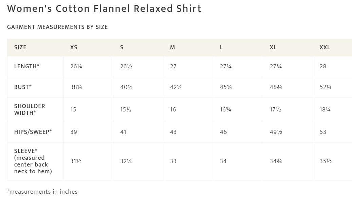
Task: Click the Women's Cotton Flannel Relaxed Shirt title
Action: (x=105, y=8)
